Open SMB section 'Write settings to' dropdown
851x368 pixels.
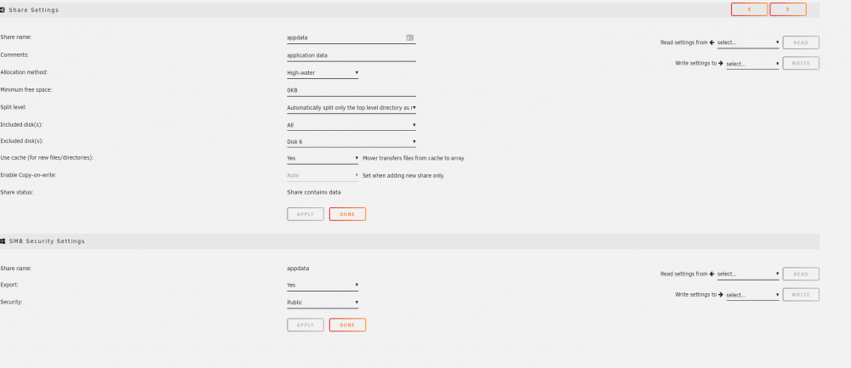[752, 296]
